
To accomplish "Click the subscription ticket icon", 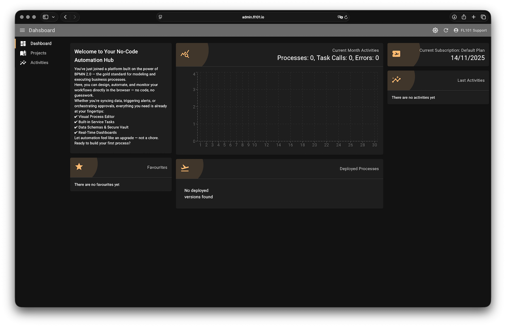I will click(396, 54).
